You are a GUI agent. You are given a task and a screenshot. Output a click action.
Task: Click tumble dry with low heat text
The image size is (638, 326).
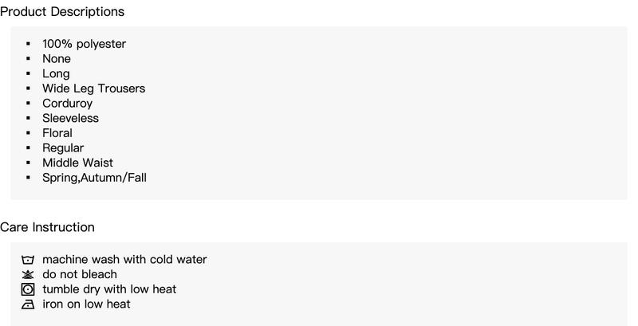[x=109, y=289]
